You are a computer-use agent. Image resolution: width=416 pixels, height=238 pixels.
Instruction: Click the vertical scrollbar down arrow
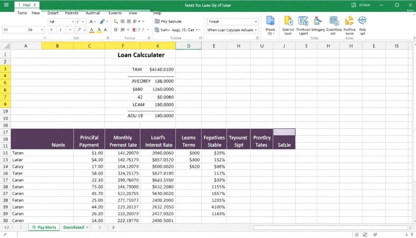(414, 221)
